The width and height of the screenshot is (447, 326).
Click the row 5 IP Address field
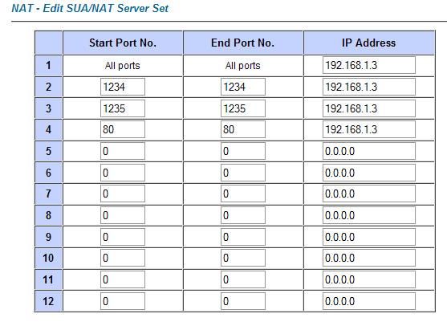pyautogui.click(x=369, y=151)
